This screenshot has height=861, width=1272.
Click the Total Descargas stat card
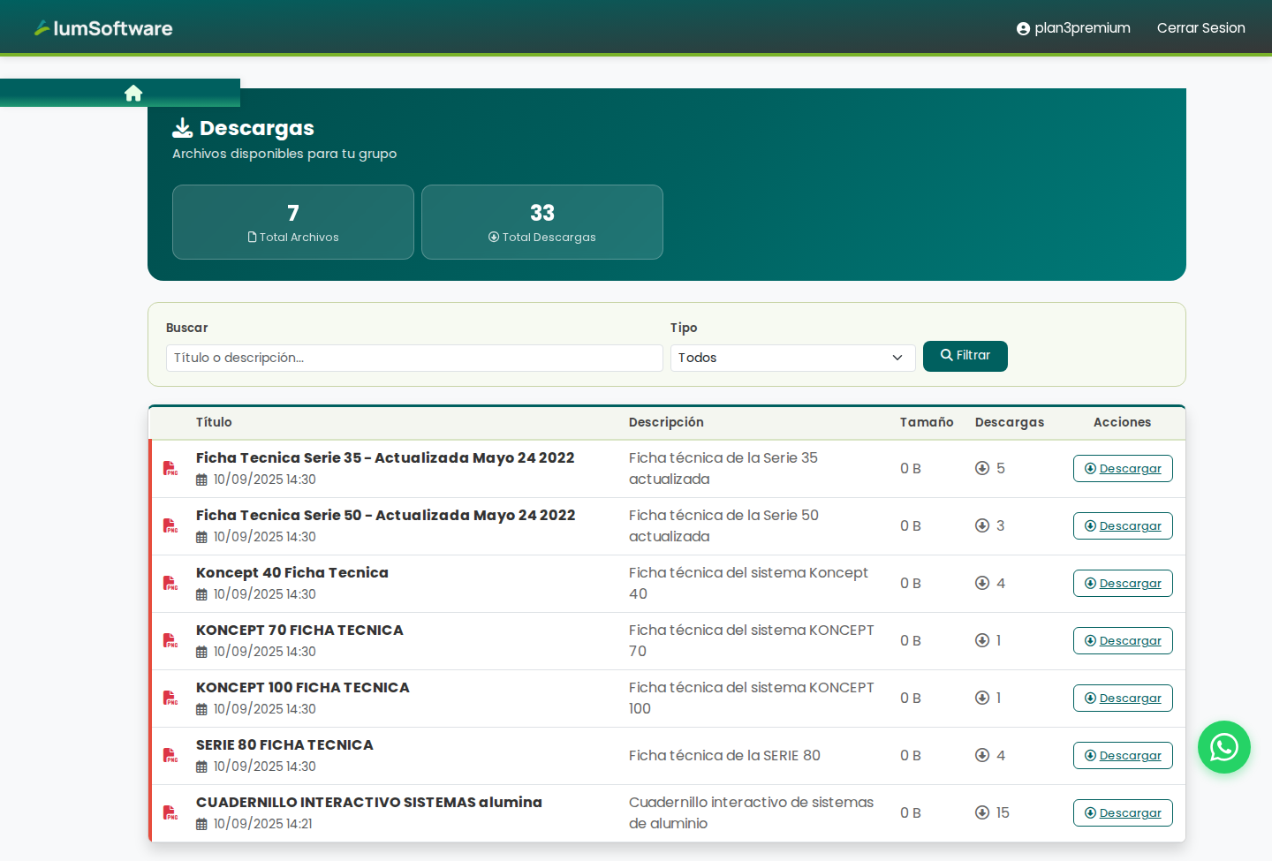pos(542,223)
